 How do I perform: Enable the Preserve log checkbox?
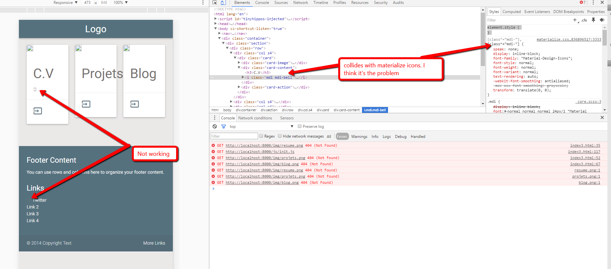pos(300,126)
